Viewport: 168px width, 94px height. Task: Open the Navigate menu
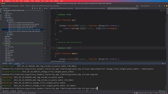27,1
